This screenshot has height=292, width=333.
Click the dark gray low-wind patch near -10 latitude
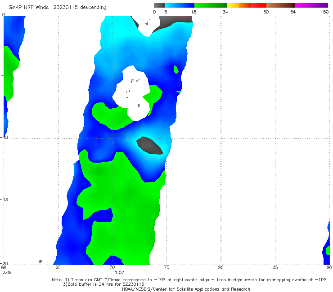(149, 146)
